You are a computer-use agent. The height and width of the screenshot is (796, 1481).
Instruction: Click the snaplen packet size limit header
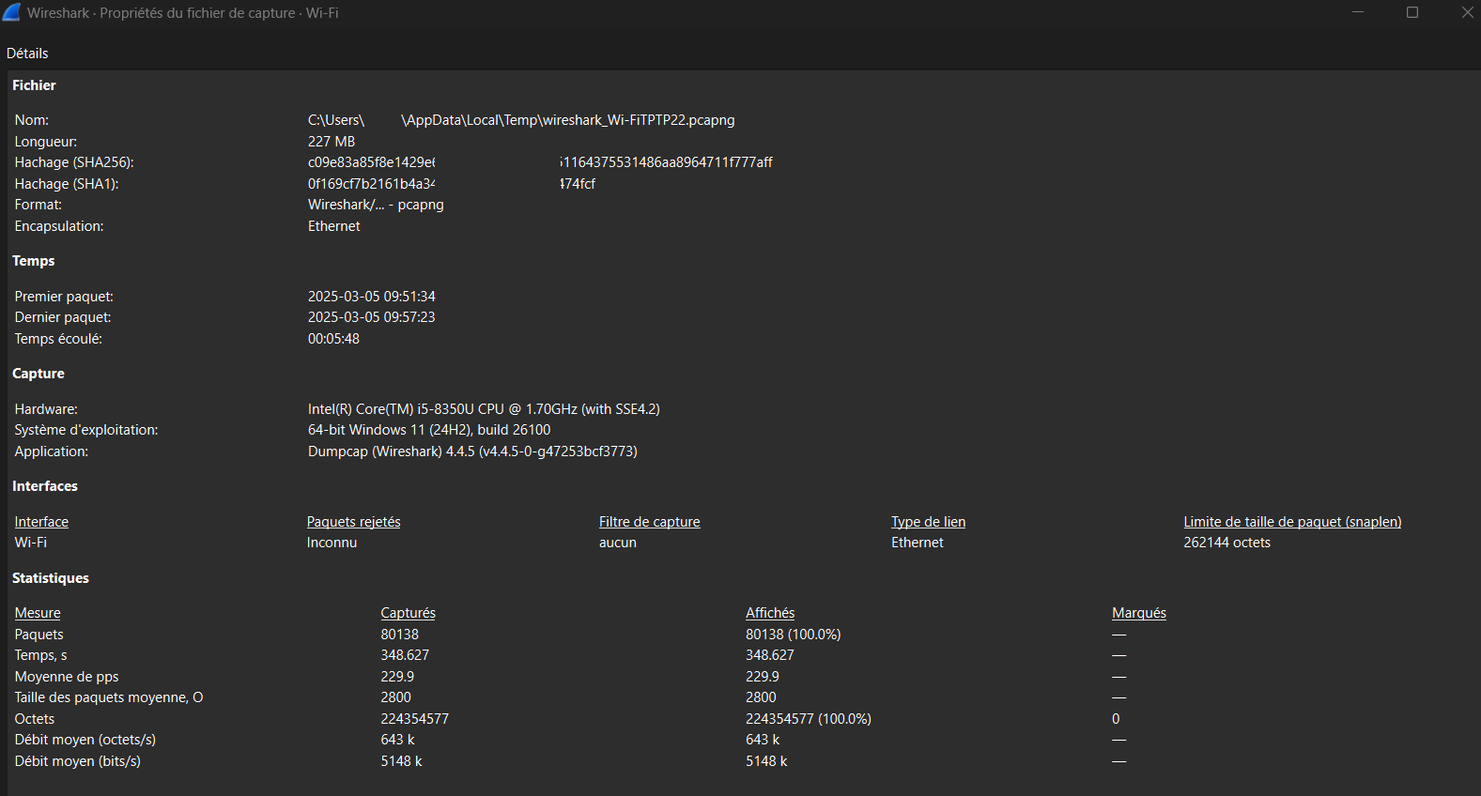click(x=1291, y=522)
